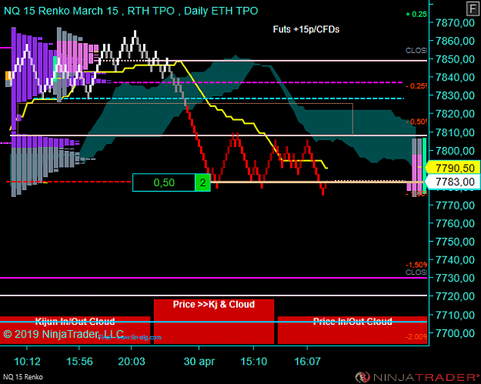This screenshot has width=481, height=384.
Task: Open the www.fin-alg.com link
Action: coord(139,337)
